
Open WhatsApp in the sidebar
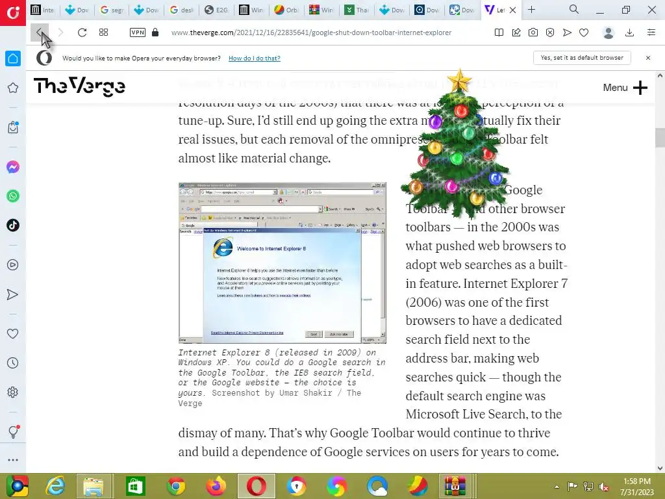[13, 196]
